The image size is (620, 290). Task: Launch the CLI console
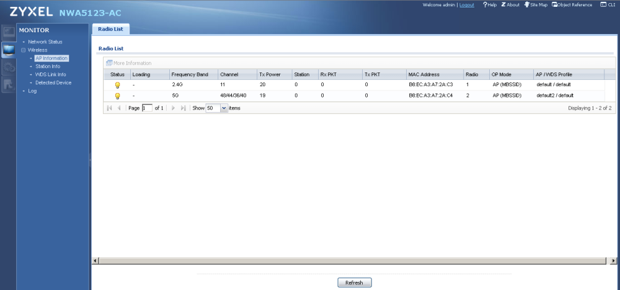click(x=608, y=5)
